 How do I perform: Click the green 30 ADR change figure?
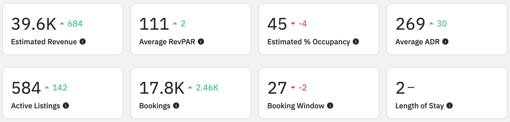click(x=441, y=23)
